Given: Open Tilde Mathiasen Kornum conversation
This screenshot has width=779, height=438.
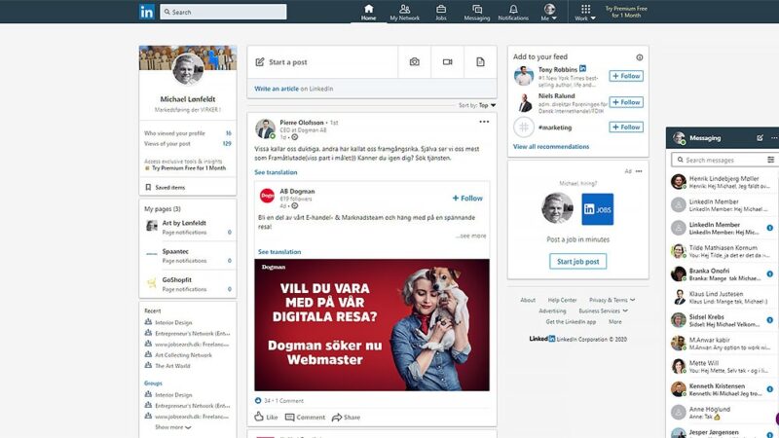Looking at the screenshot, I should (x=723, y=251).
